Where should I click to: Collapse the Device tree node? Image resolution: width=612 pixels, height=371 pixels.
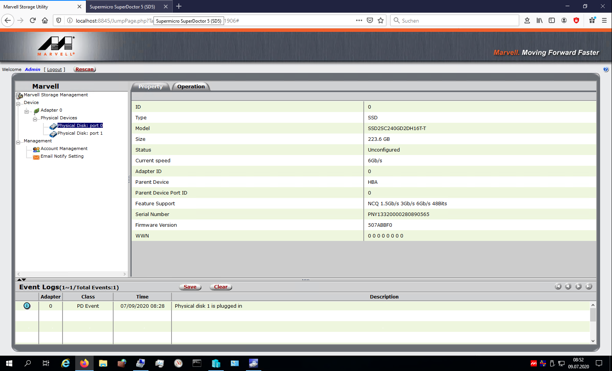tap(18, 104)
